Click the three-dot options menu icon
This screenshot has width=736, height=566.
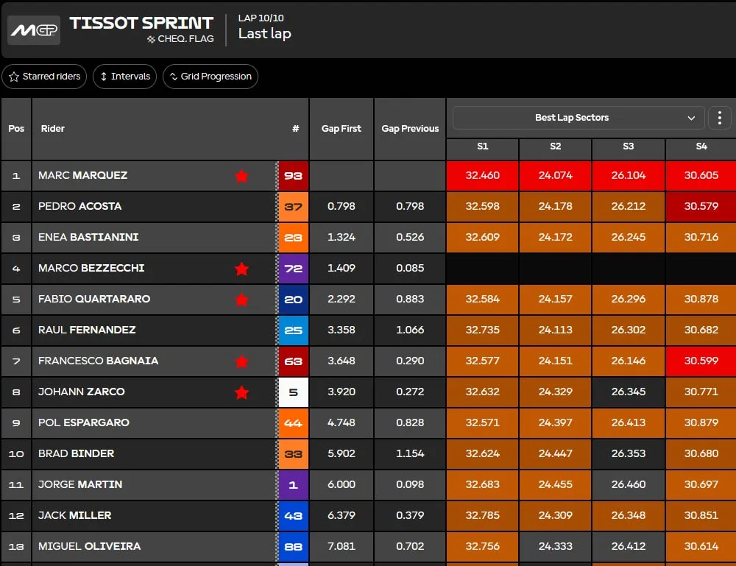point(720,117)
